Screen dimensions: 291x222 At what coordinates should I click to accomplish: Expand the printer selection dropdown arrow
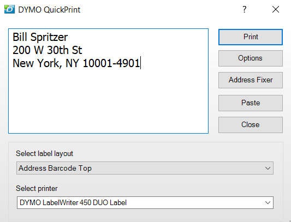(x=268, y=202)
